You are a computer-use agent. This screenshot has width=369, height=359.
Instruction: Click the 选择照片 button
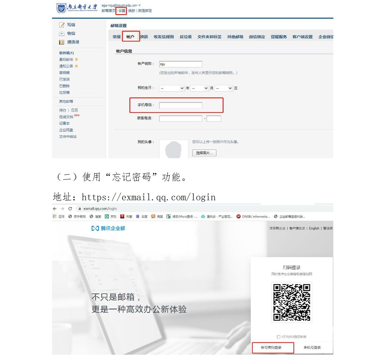pos(204,153)
